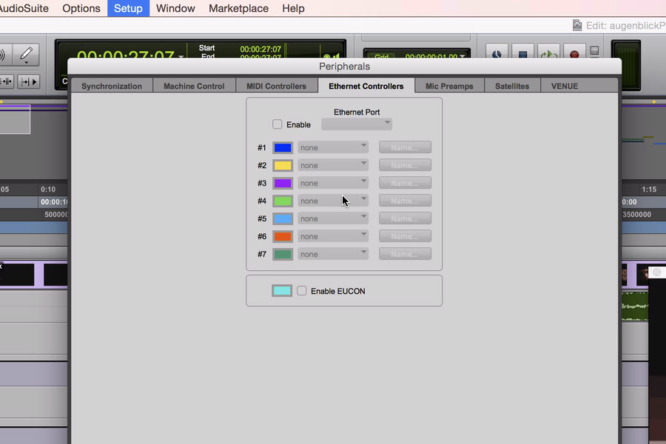This screenshot has height=444, width=666.
Task: Open controller #7 selection dropdown
Action: point(333,254)
